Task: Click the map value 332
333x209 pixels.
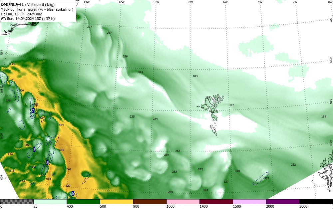Action: [x=267, y=178]
